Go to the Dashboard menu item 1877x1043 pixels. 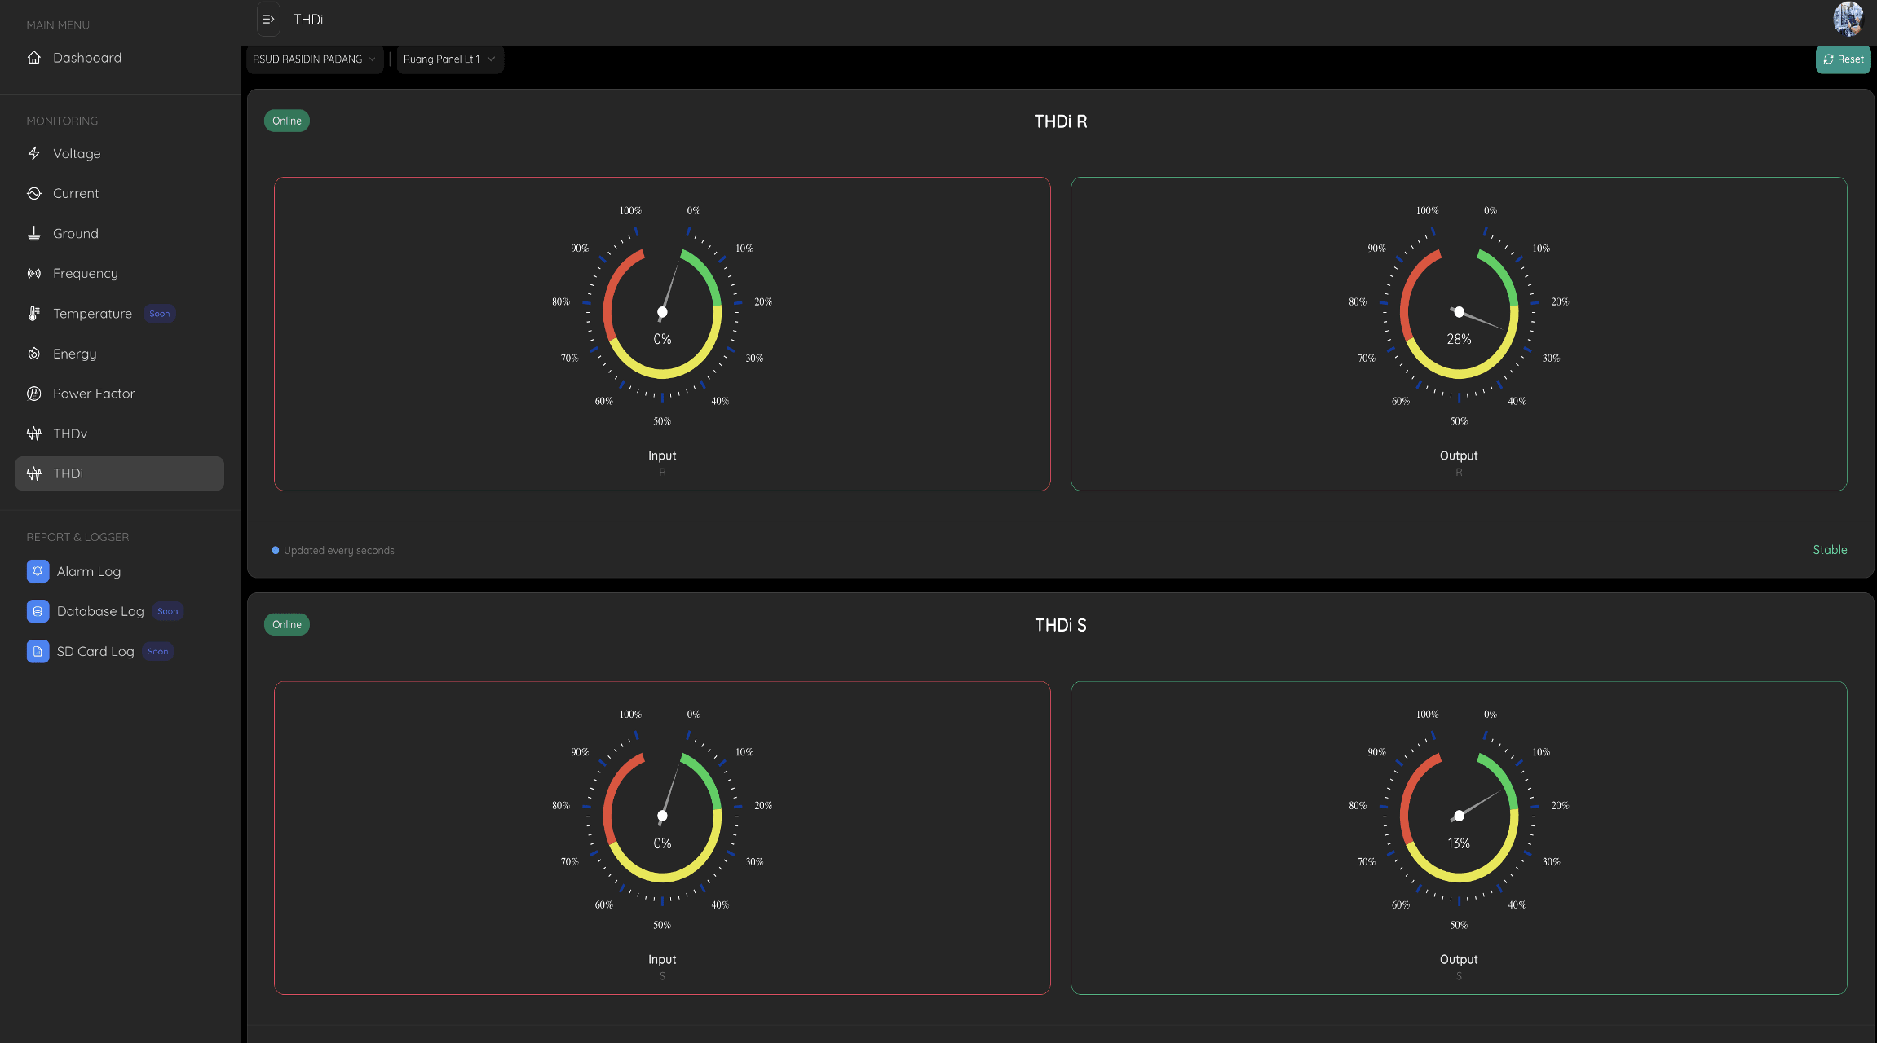point(86,58)
